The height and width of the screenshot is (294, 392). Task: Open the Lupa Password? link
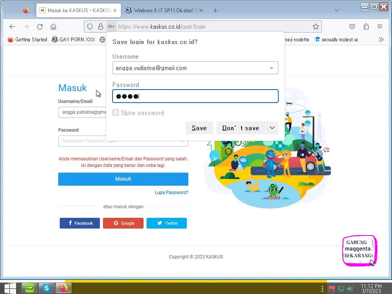pyautogui.click(x=171, y=193)
